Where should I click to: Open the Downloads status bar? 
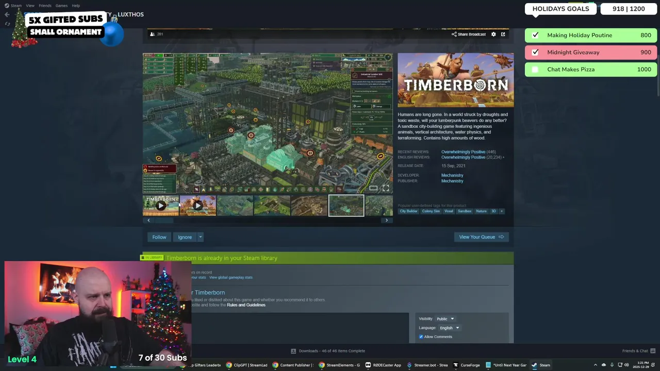(328, 351)
